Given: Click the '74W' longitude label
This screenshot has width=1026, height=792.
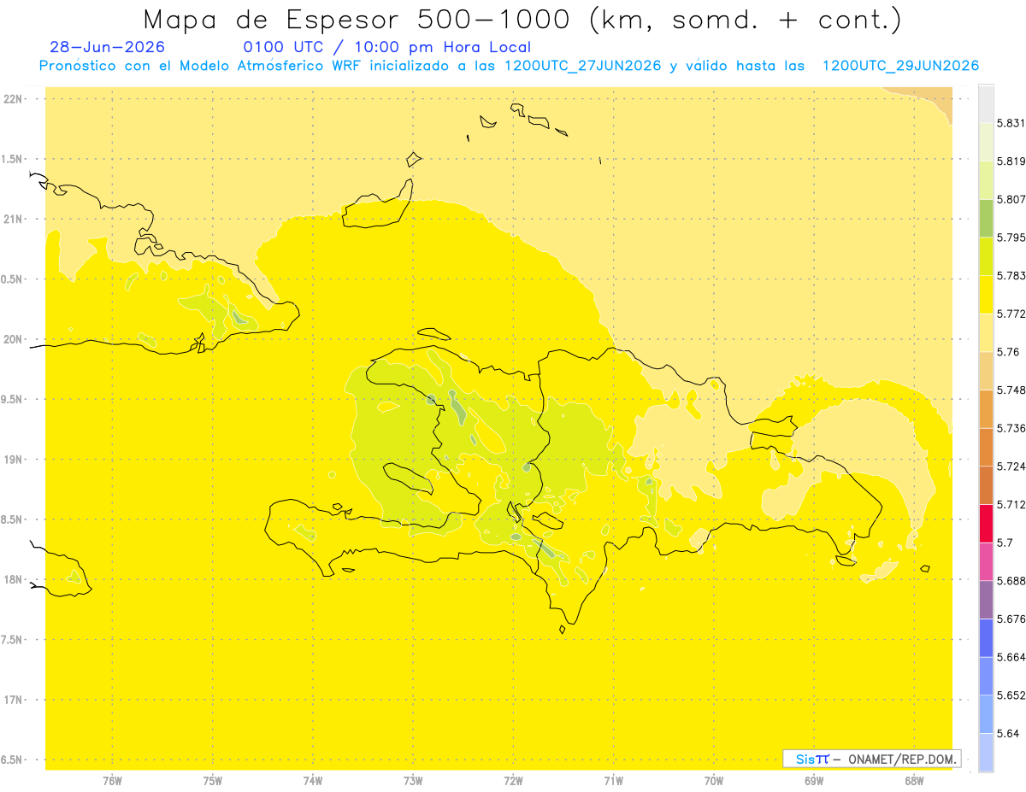Looking at the screenshot, I should tap(312, 781).
